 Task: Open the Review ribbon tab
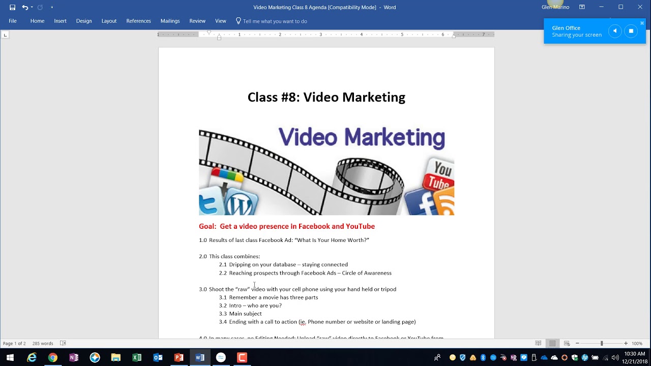click(197, 21)
